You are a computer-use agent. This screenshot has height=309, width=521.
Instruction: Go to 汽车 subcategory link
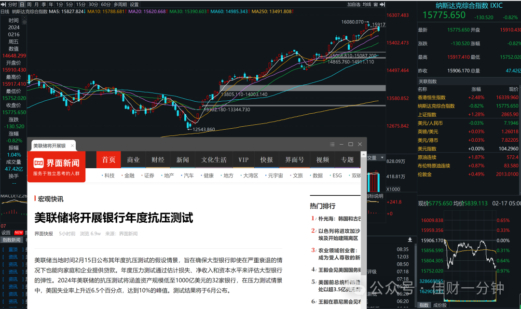click(189, 175)
